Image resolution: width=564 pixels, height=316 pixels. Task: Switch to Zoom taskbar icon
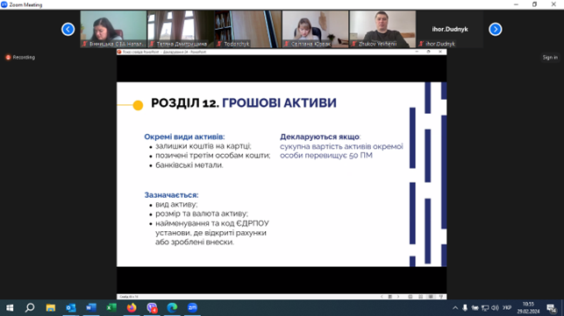192,308
